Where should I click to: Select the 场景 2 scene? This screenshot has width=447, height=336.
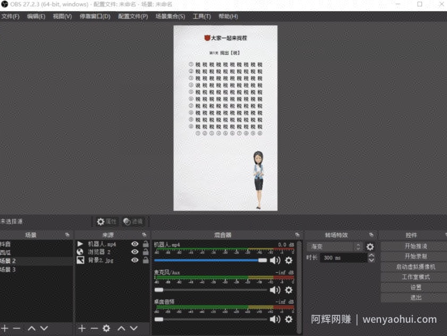[x=37, y=261]
